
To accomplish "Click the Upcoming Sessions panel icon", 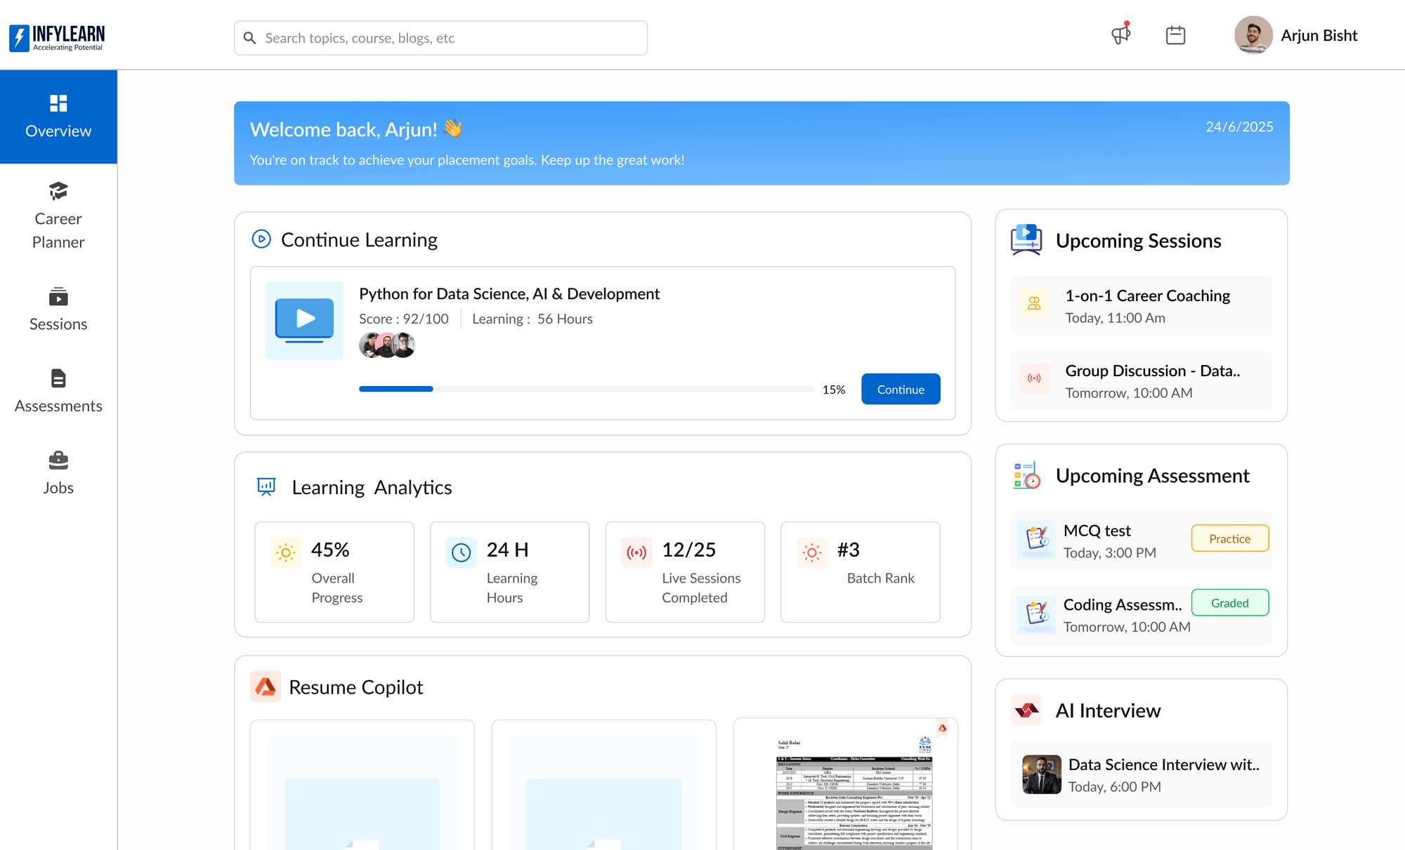I will pos(1026,240).
